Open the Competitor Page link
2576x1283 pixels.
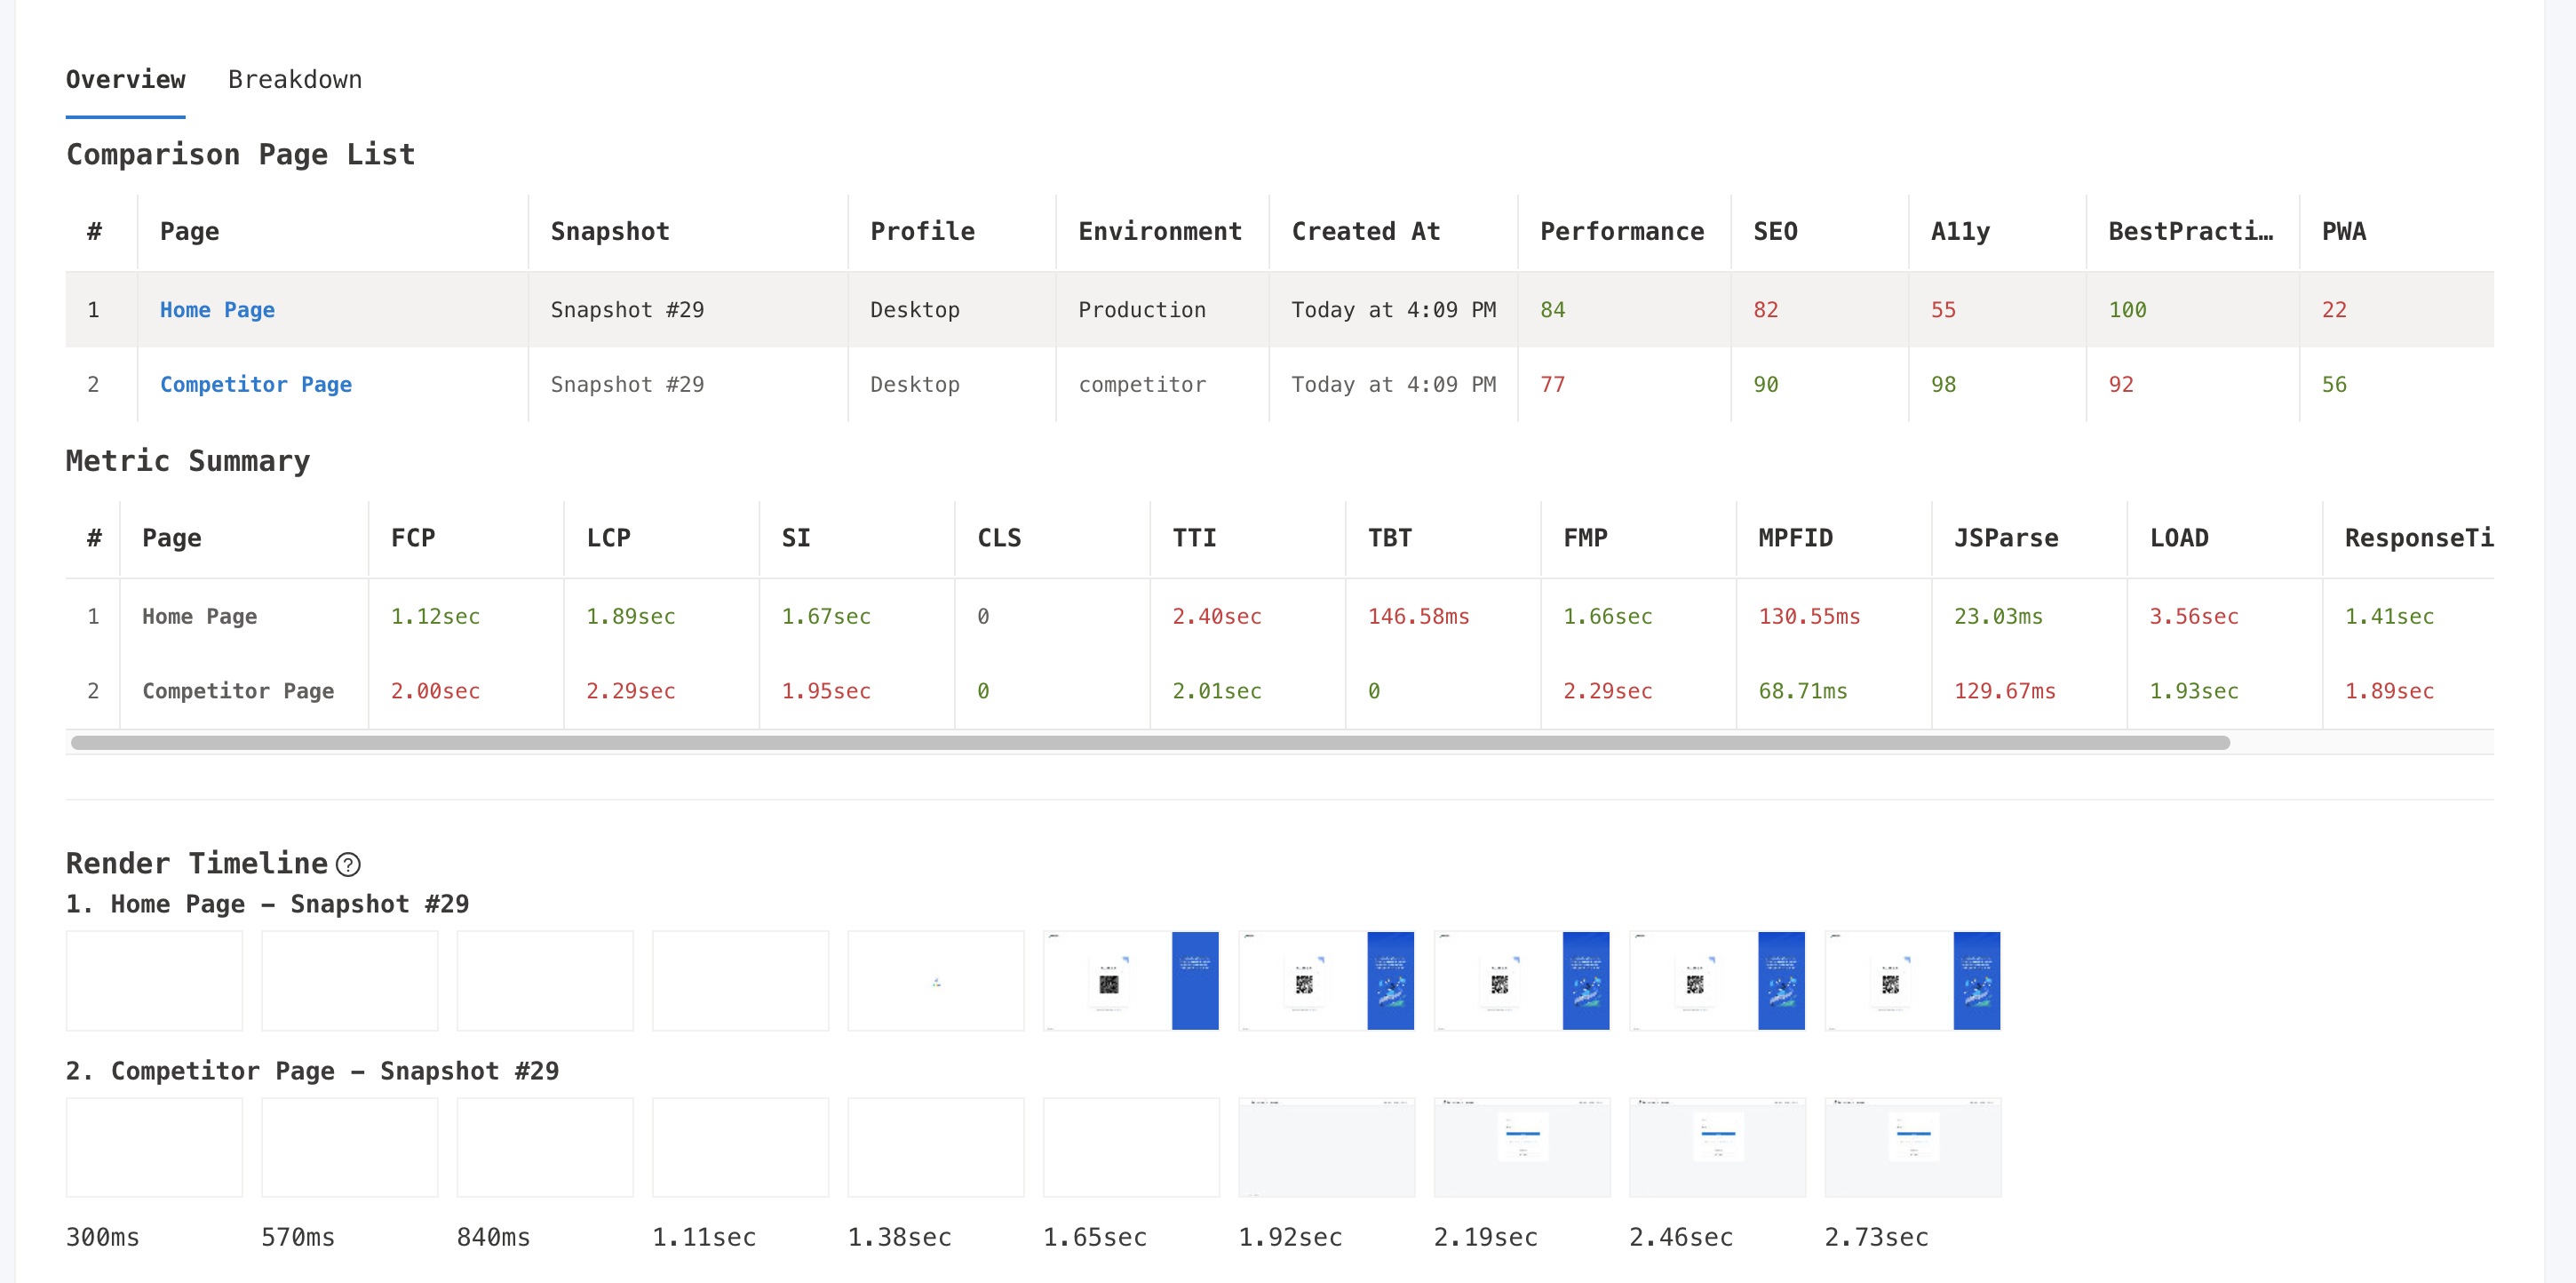coord(256,385)
